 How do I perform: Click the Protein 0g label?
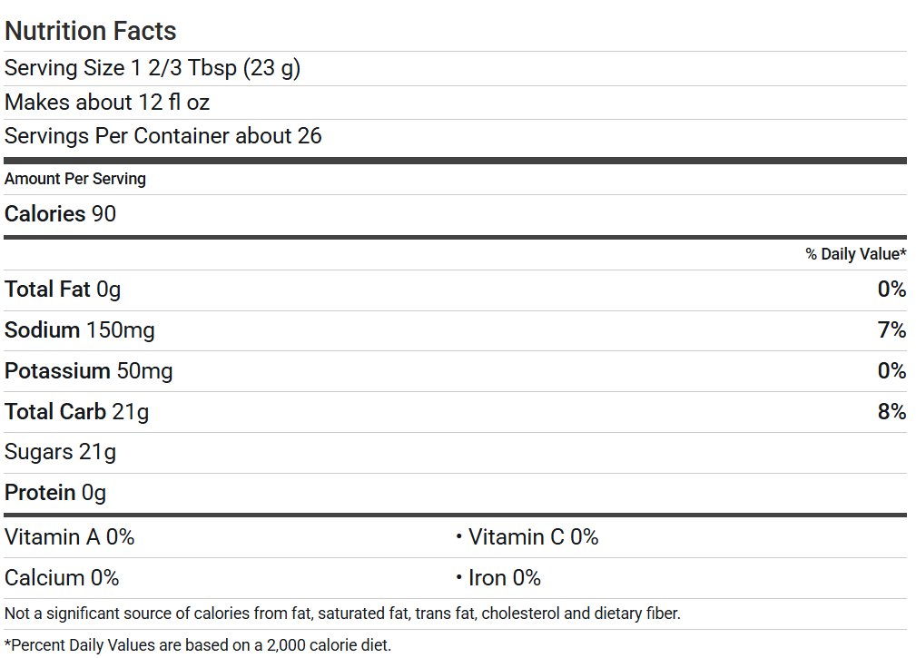[55, 493]
